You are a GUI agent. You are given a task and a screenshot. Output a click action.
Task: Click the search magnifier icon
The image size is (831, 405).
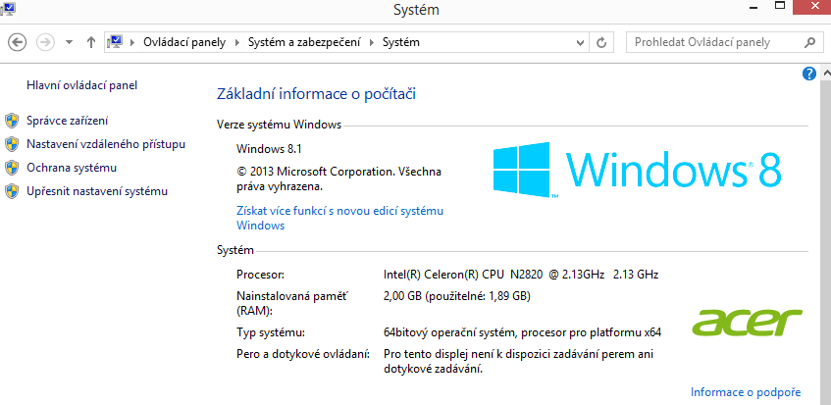pos(810,43)
